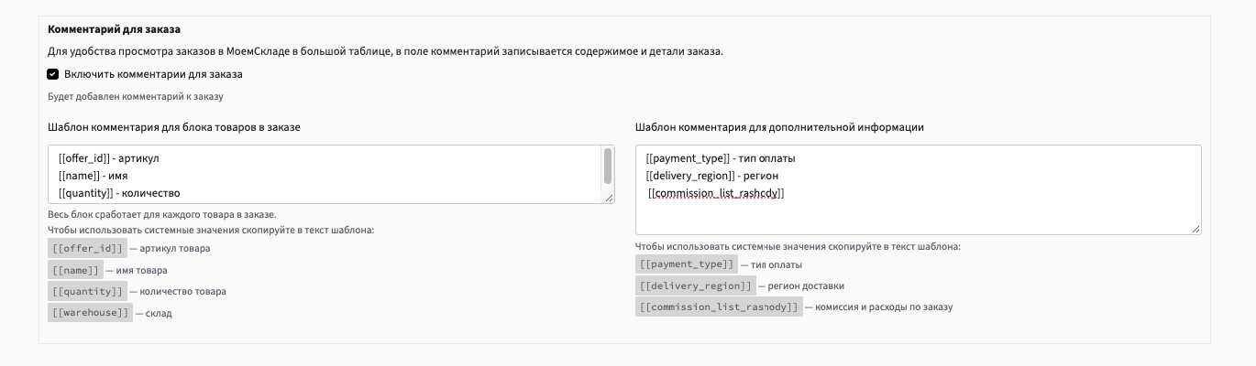Screen dimensions: 1256x366
Task: Click the resize handle of the product template textarea
Action: coord(609,198)
